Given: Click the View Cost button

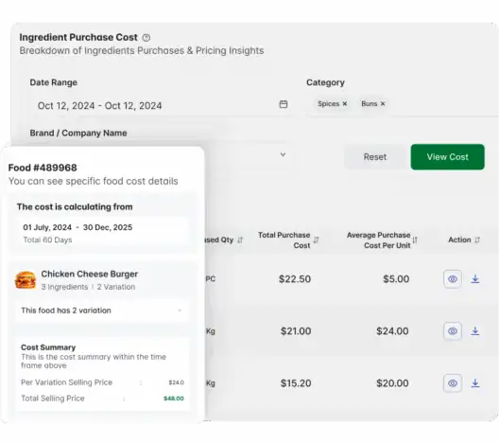Looking at the screenshot, I should tap(447, 157).
